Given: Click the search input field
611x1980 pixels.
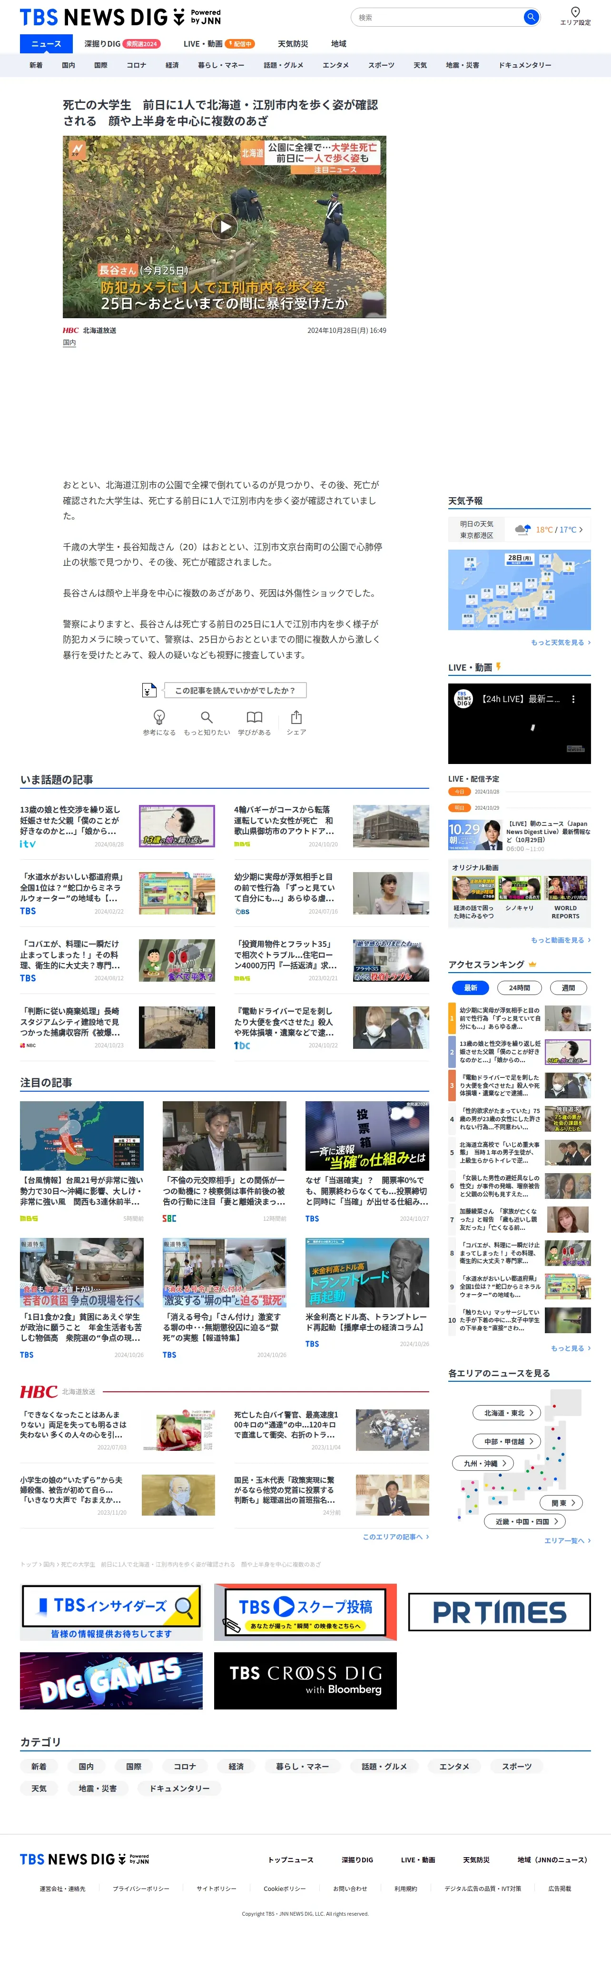Looking at the screenshot, I should 437,17.
